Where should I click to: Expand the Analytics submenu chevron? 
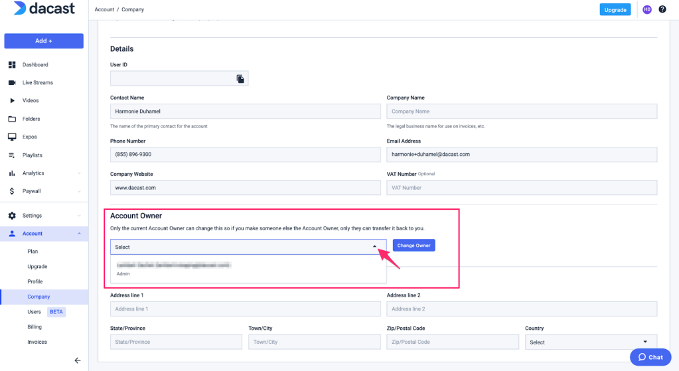click(x=79, y=173)
